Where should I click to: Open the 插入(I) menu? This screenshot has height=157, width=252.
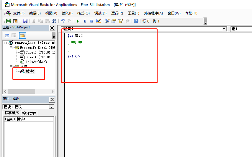pos(67,13)
